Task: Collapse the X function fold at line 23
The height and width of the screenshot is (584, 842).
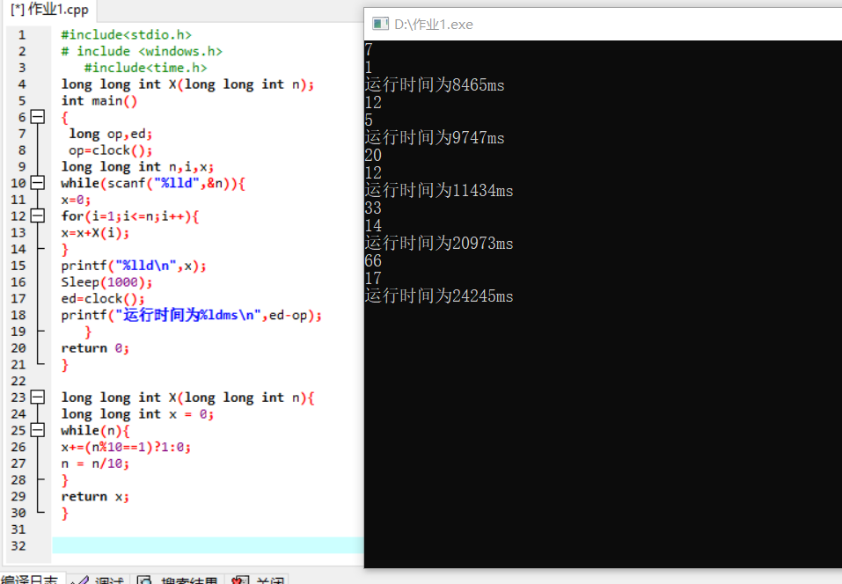Action: (38, 398)
